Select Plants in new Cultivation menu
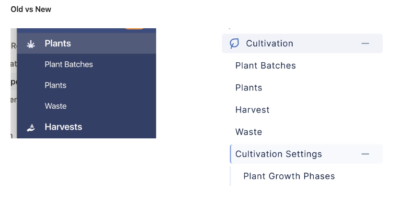This screenshot has width=399, height=203. click(x=249, y=88)
